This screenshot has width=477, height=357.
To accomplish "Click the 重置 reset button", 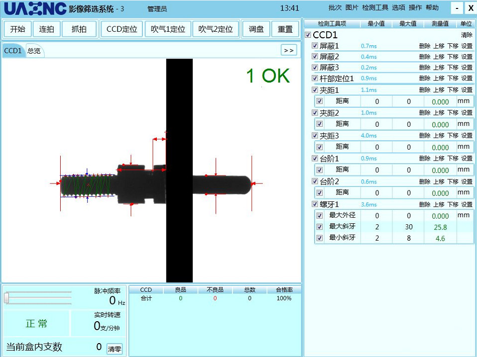I will (x=285, y=29).
